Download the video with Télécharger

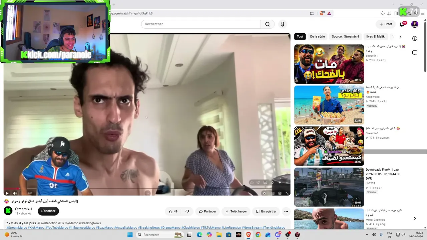point(236,211)
